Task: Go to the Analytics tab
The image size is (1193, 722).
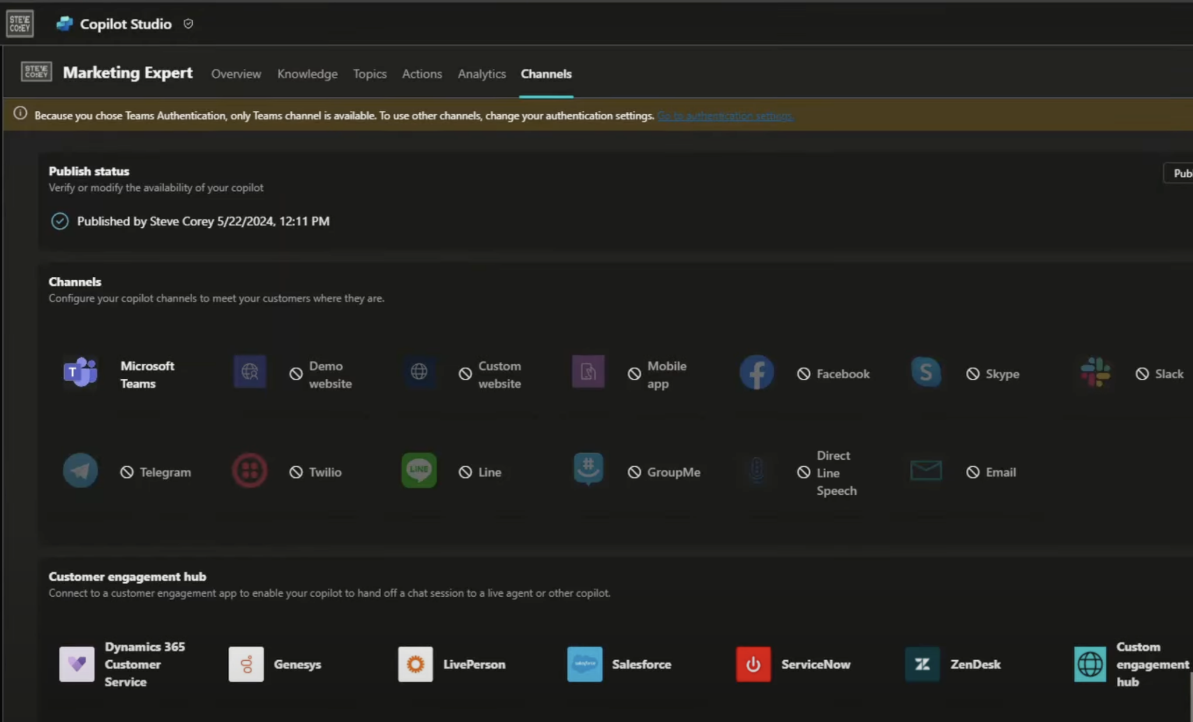Action: point(481,74)
